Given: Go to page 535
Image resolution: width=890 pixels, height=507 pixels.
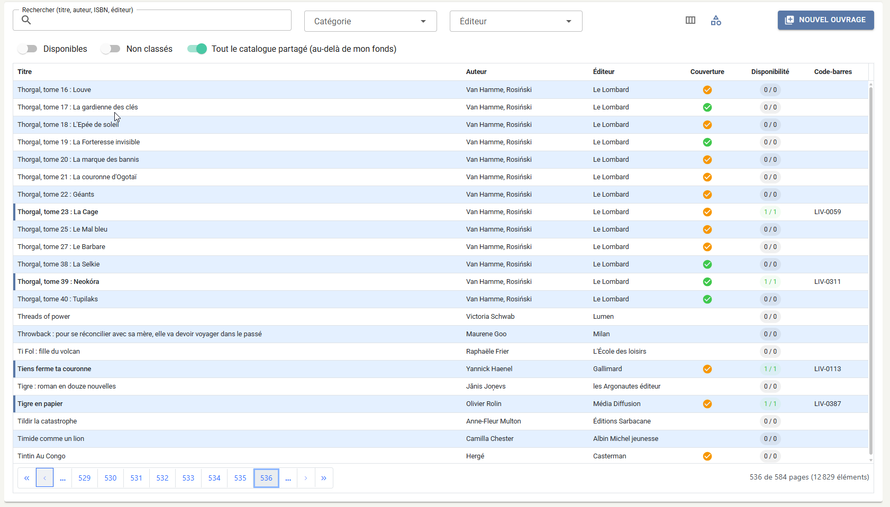Looking at the screenshot, I should pos(240,478).
